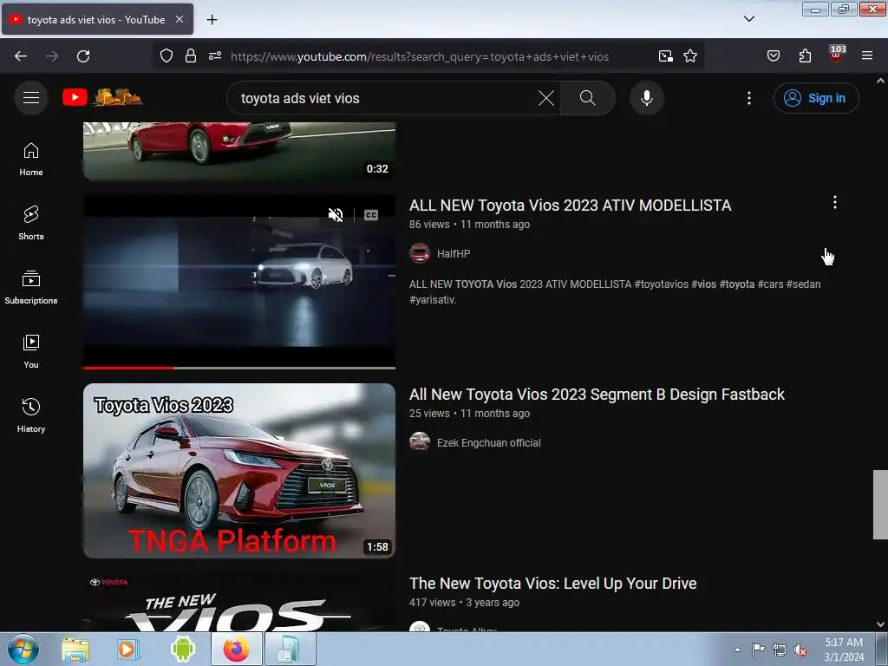Open Ezek Engchuan channel avatar
Viewport: 888px width, 666px height.
pyautogui.click(x=420, y=441)
